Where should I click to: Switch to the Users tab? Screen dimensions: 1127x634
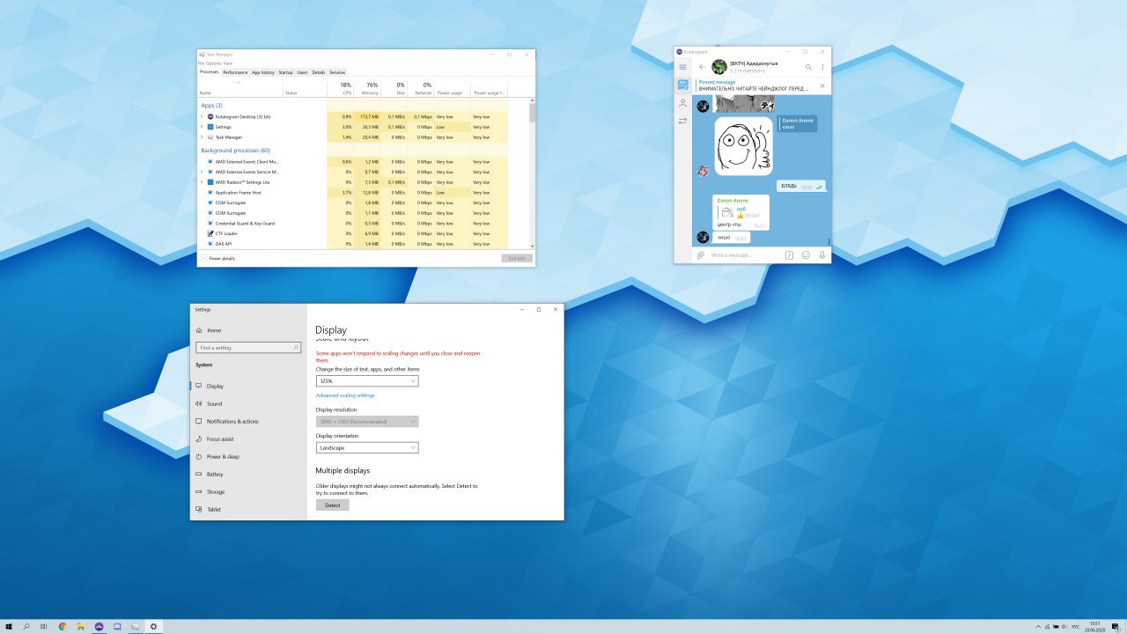[302, 72]
